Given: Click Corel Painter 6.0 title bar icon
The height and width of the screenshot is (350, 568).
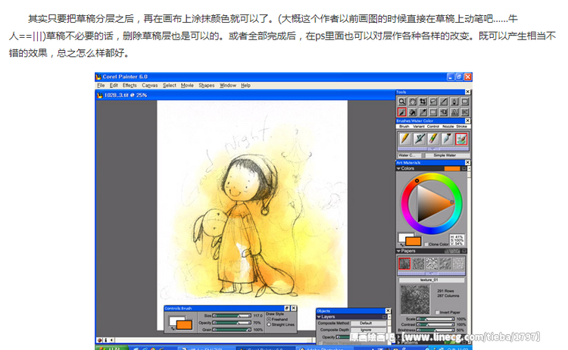Looking at the screenshot, I should pyautogui.click(x=98, y=77).
